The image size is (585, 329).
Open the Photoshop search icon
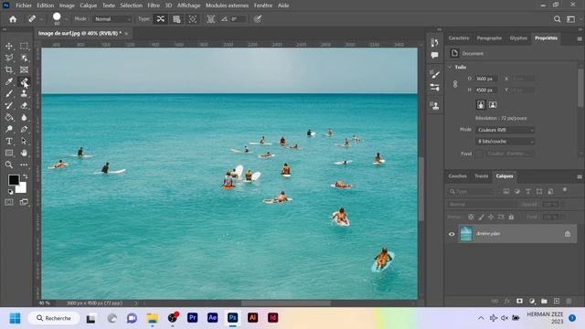tap(557, 19)
